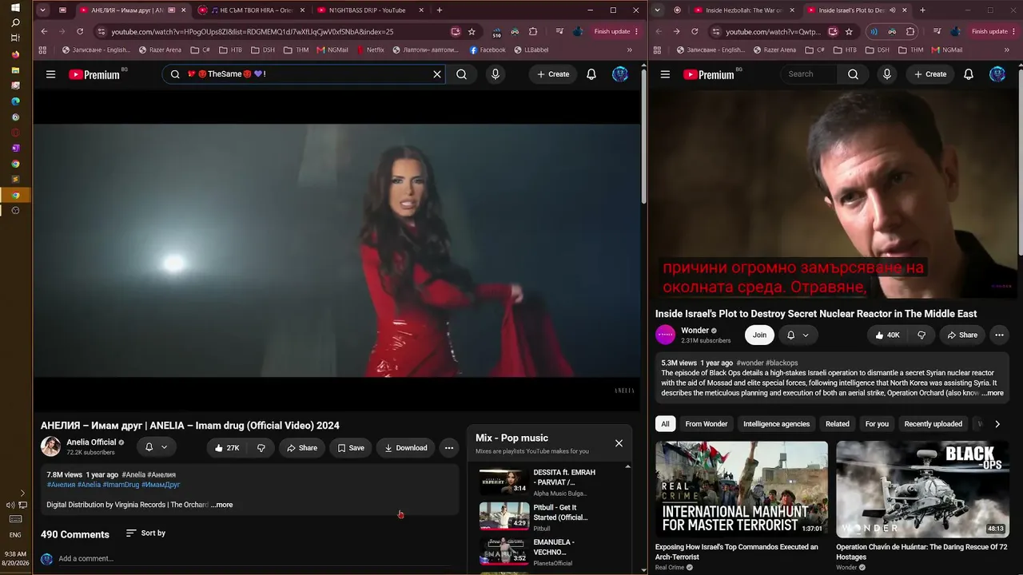Viewport: 1023px width, 575px height.
Task: Show hidden bookmarks chevron in right browser
Action: point(1006,50)
